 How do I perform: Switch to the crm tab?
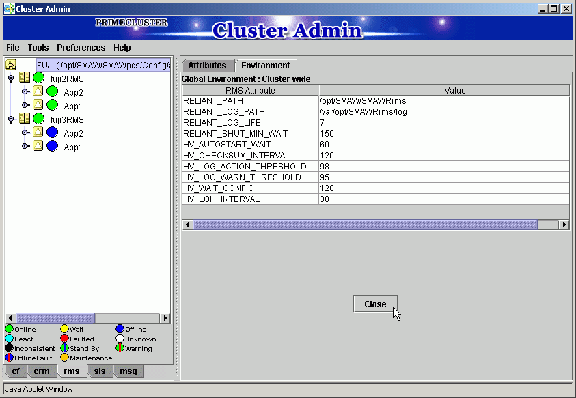42,371
